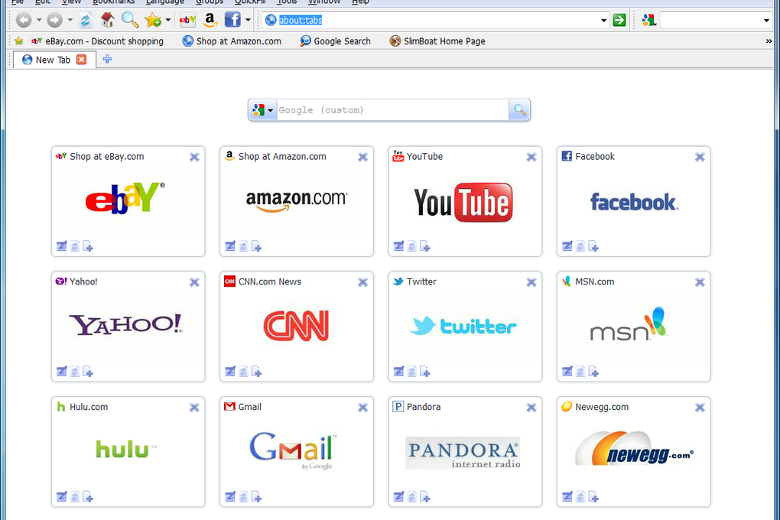Click the Forward navigation arrow
This screenshot has width=780, height=520.
click(x=54, y=21)
